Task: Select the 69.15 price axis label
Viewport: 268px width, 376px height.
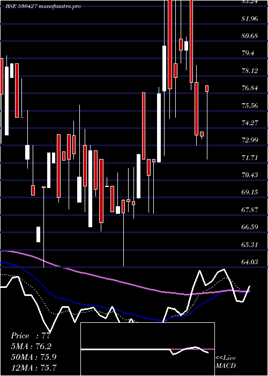Action: [x=250, y=192]
